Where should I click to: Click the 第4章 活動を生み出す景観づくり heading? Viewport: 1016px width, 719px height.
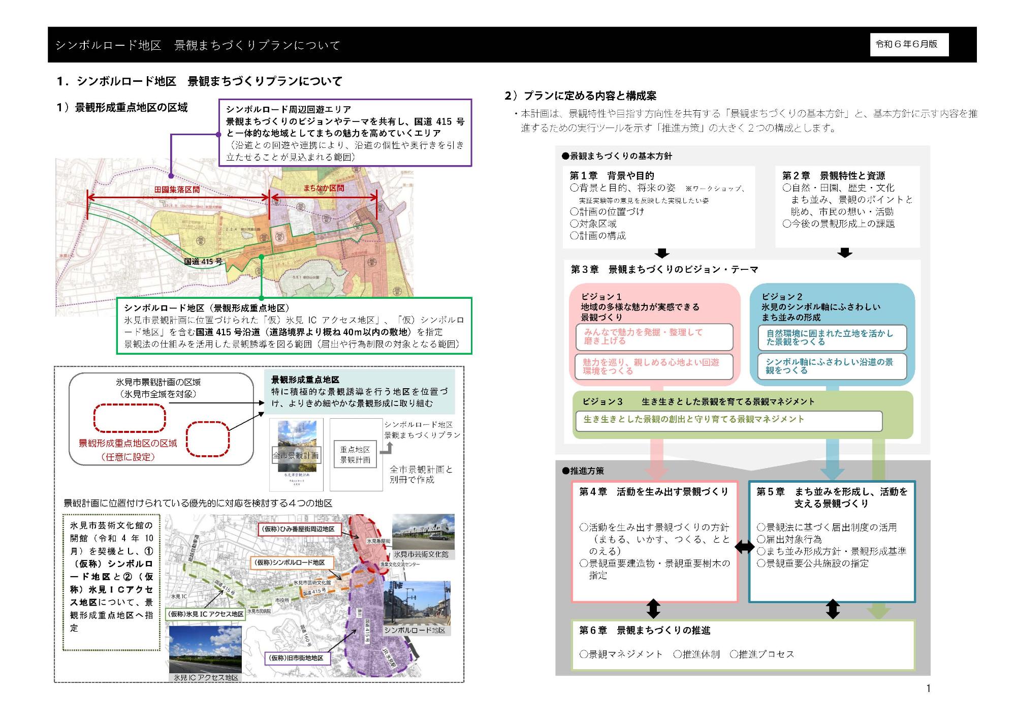653,492
